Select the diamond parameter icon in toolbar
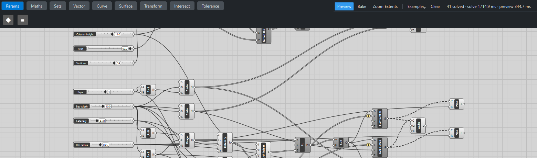537x158 pixels. pos(8,20)
